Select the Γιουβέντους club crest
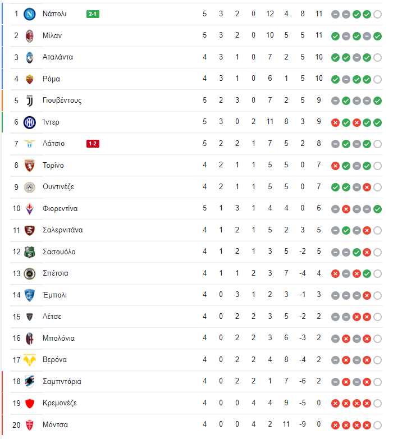 (30, 101)
